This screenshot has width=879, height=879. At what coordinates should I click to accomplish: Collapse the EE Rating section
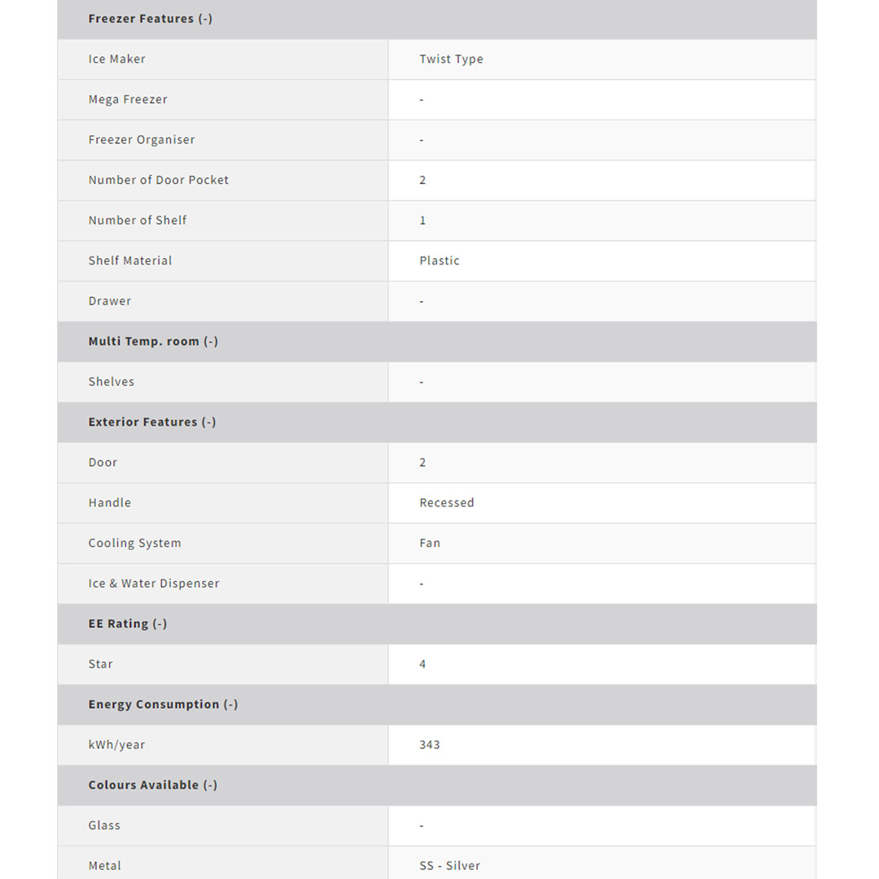128,624
